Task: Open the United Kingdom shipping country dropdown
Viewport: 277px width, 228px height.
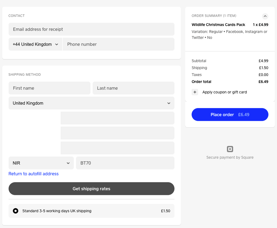Action: tap(91, 103)
